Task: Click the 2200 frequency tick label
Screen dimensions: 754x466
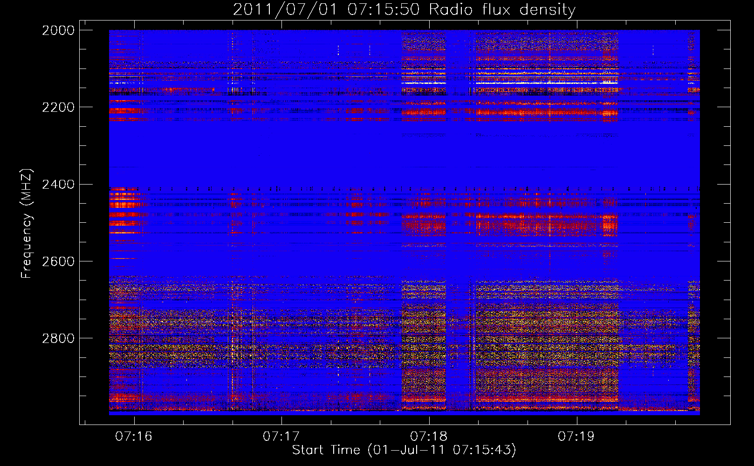Action: [58, 107]
